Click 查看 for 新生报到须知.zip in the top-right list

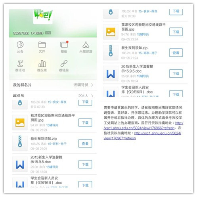[x=176, y=53]
